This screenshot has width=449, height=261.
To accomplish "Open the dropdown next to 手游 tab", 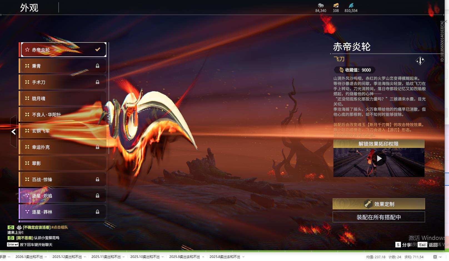I will click(x=9, y=257).
